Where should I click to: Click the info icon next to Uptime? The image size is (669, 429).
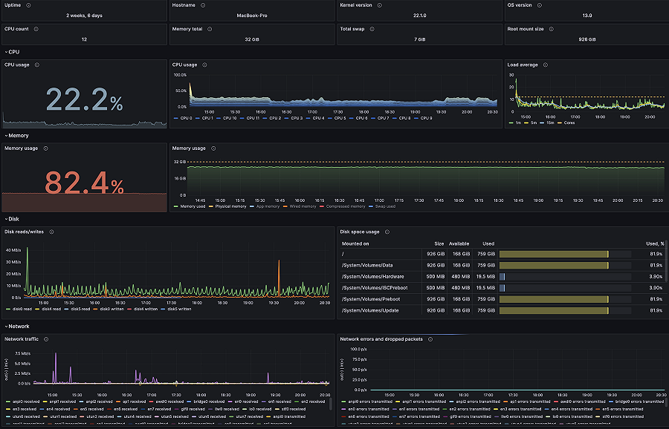coord(28,6)
